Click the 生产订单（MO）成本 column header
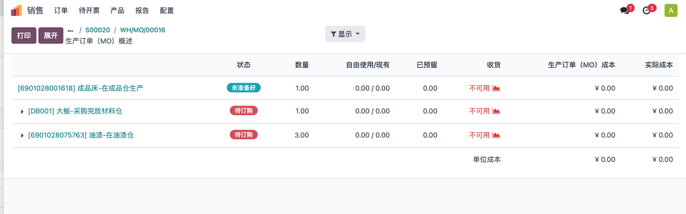Screen dimensions: 686x214 [x=581, y=65]
